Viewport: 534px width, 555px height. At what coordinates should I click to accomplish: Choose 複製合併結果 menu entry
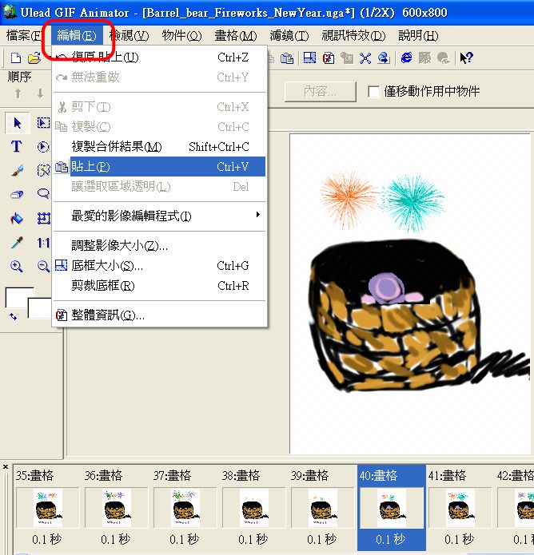[x=159, y=147]
